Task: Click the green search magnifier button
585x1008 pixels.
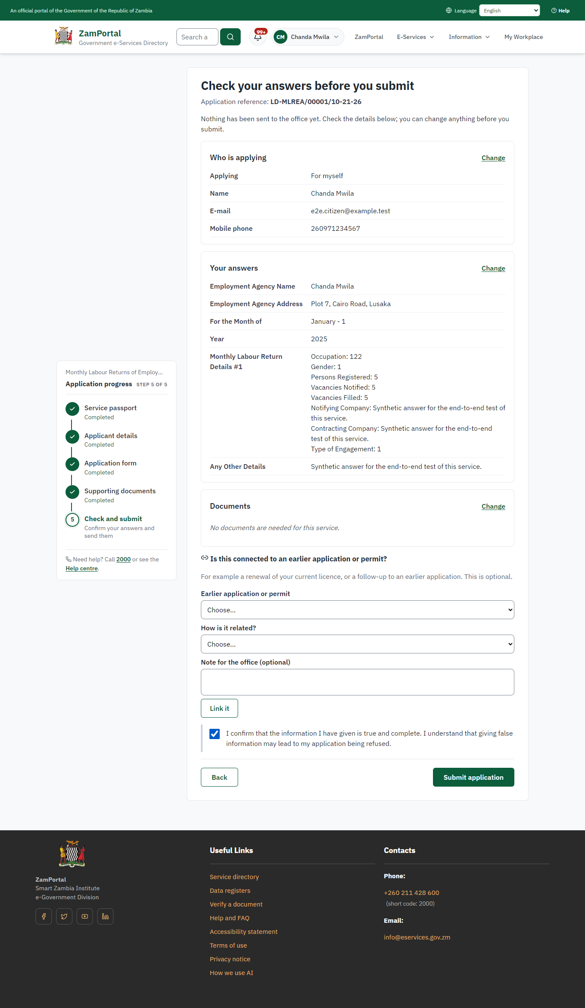Action: (230, 37)
